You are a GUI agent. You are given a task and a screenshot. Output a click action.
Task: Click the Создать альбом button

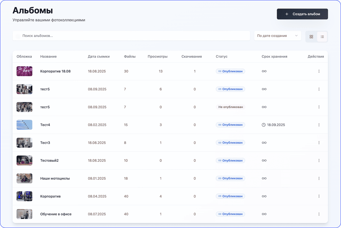coord(302,14)
